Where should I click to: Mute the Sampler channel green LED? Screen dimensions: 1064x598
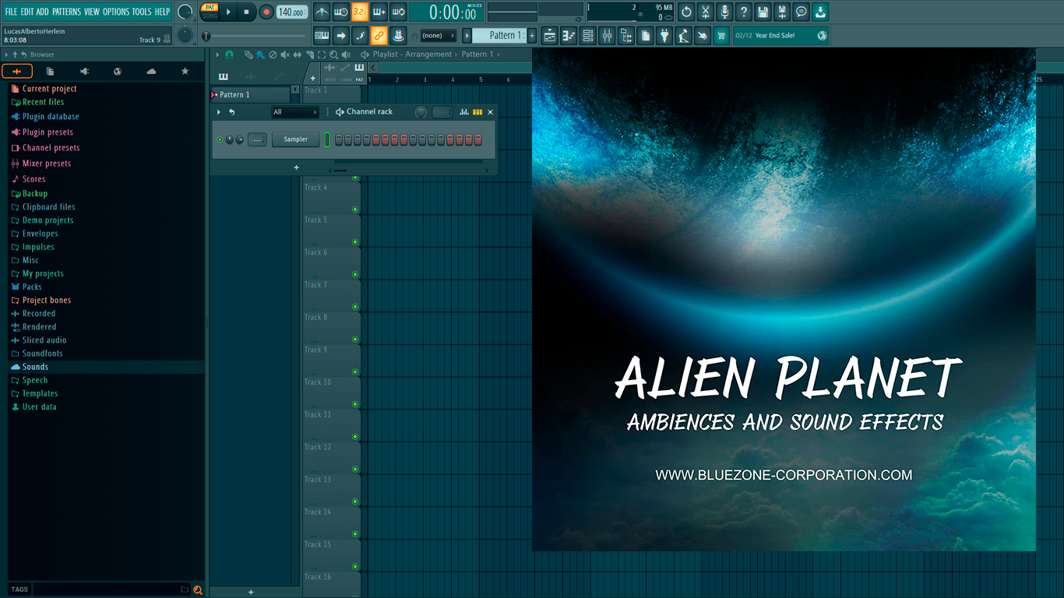coord(220,139)
